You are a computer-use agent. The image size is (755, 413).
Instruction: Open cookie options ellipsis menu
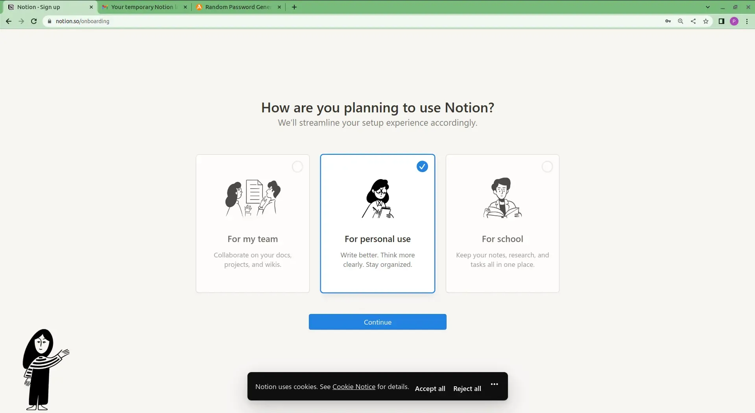point(495,384)
